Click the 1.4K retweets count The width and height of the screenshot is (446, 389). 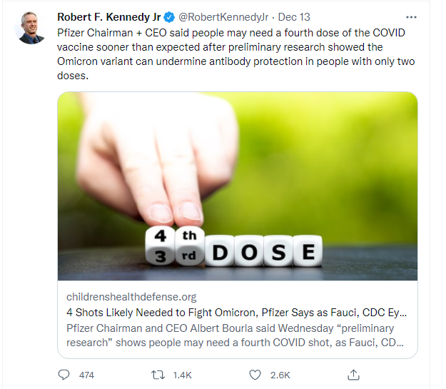pos(183,375)
